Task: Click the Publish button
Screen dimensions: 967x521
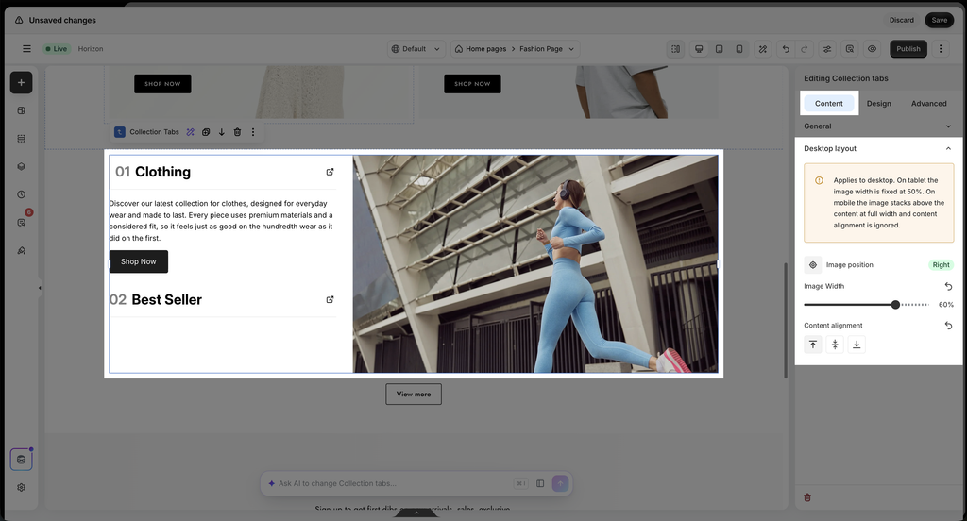Action: click(x=908, y=49)
